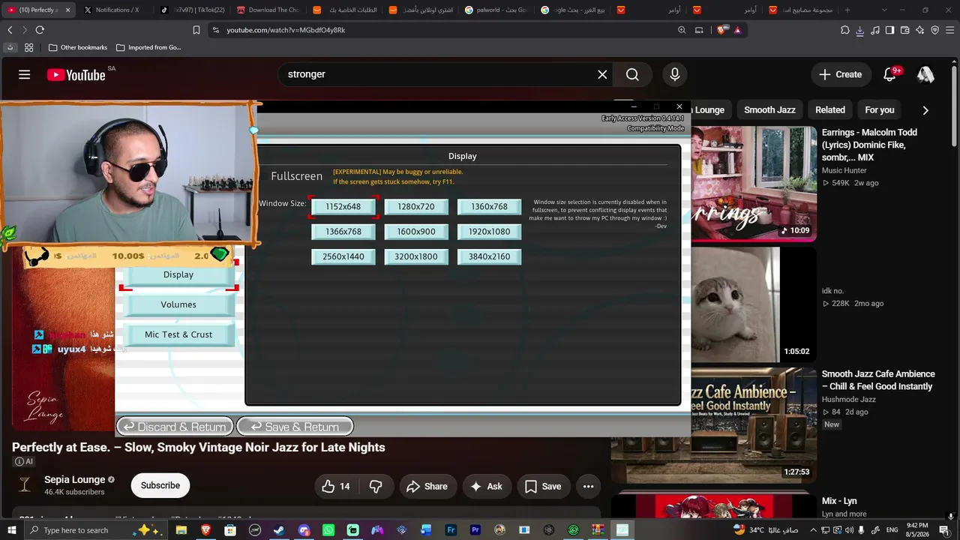Select the Display settings category
Image resolution: width=960 pixels, height=540 pixels.
click(x=178, y=274)
